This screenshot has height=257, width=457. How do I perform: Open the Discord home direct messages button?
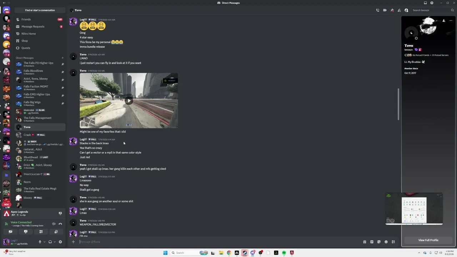click(x=6, y=10)
